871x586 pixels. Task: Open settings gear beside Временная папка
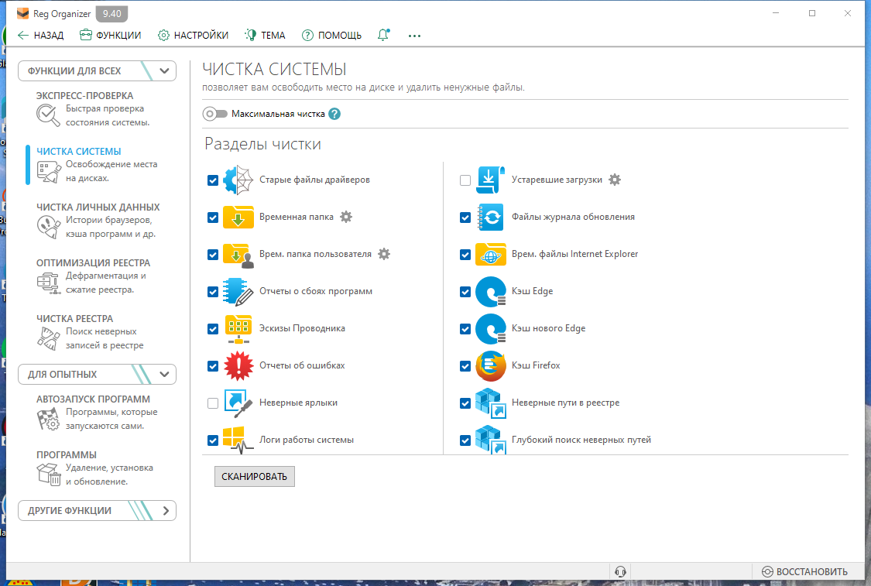[x=346, y=217]
